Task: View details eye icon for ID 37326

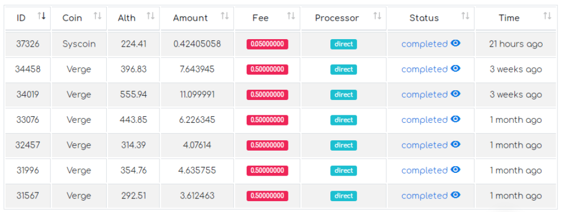Action: (456, 43)
